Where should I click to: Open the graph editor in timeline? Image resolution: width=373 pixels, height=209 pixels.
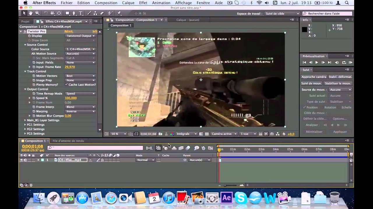tap(210, 148)
